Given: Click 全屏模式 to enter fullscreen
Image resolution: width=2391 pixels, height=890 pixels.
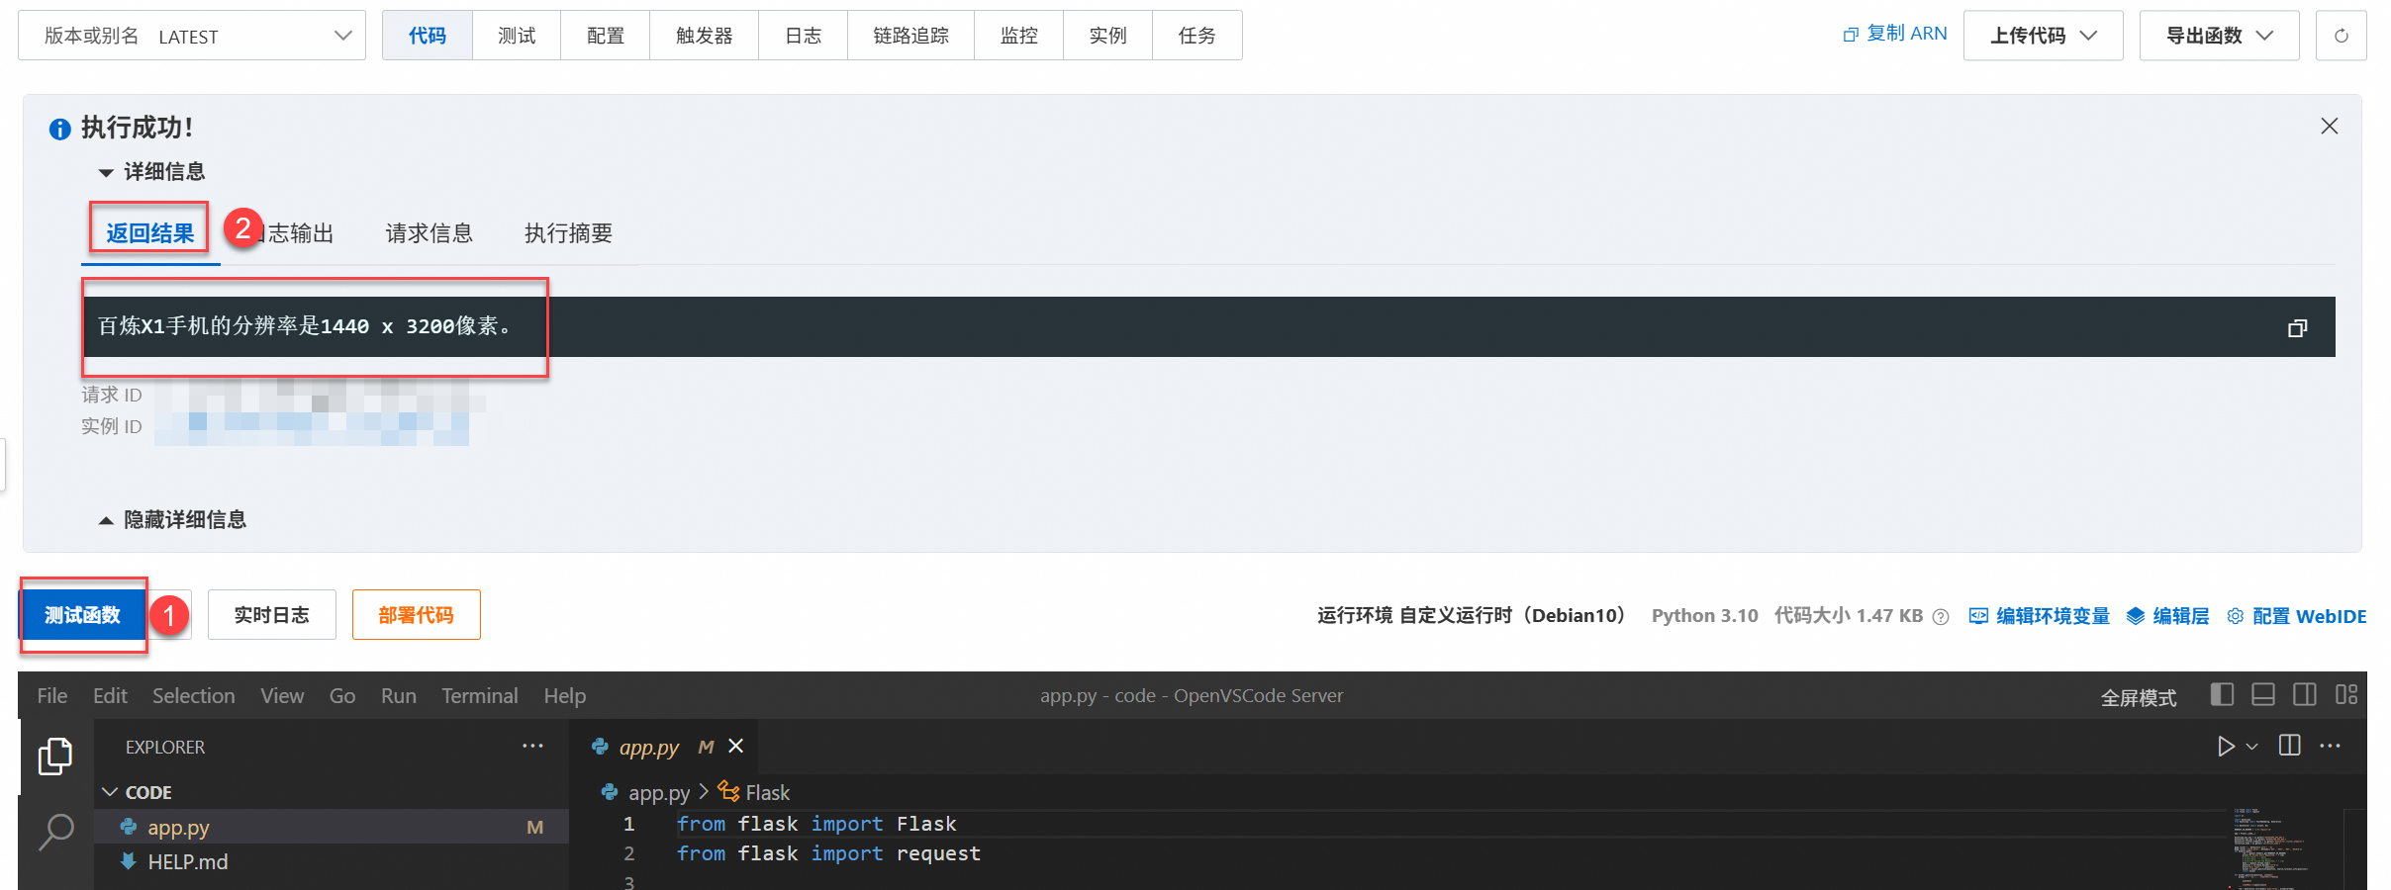Looking at the screenshot, I should 2139,697.
